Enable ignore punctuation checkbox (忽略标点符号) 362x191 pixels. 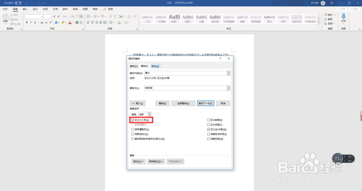click(x=209, y=134)
